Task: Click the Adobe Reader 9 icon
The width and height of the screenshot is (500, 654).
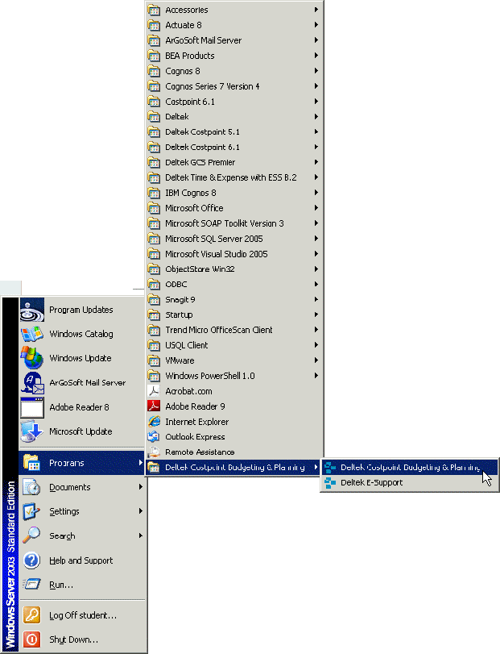Action: point(154,406)
